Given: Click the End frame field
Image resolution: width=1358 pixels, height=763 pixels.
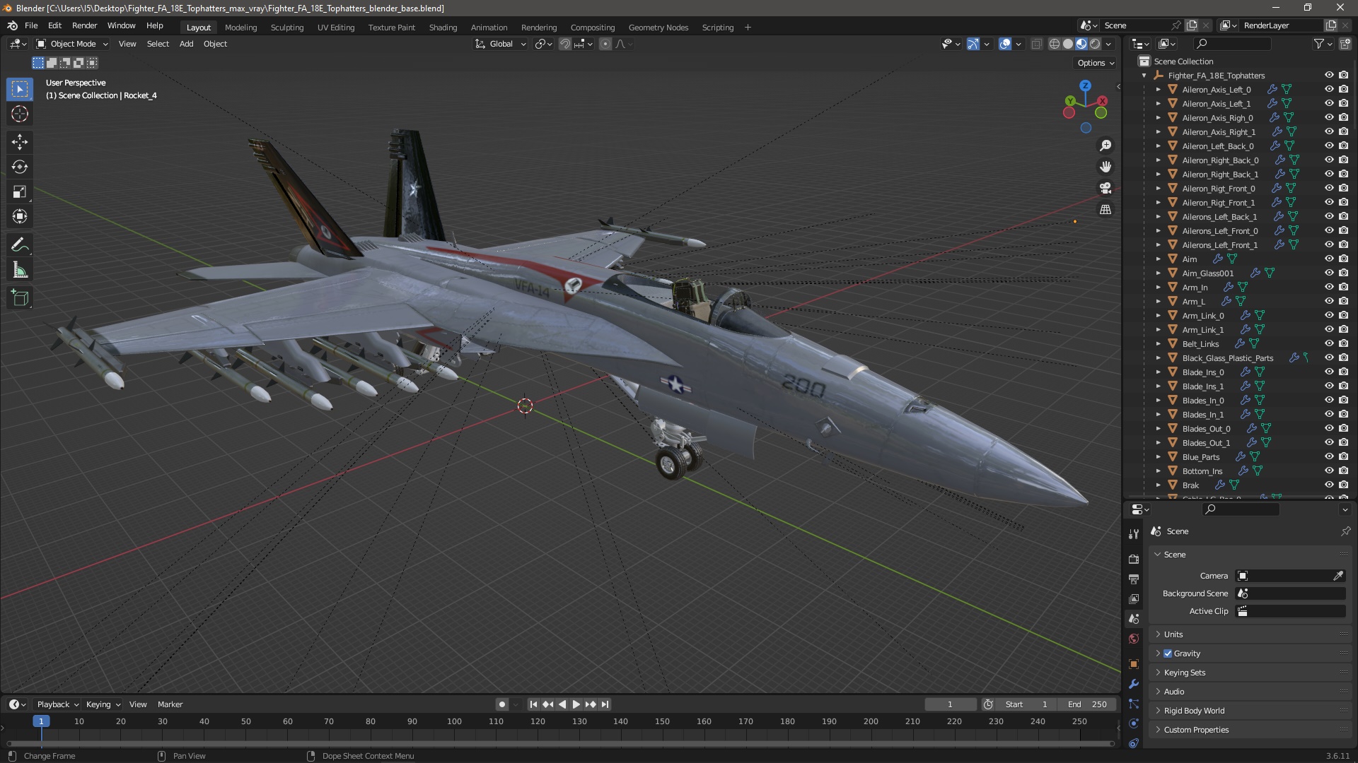Looking at the screenshot, I should click(1087, 704).
